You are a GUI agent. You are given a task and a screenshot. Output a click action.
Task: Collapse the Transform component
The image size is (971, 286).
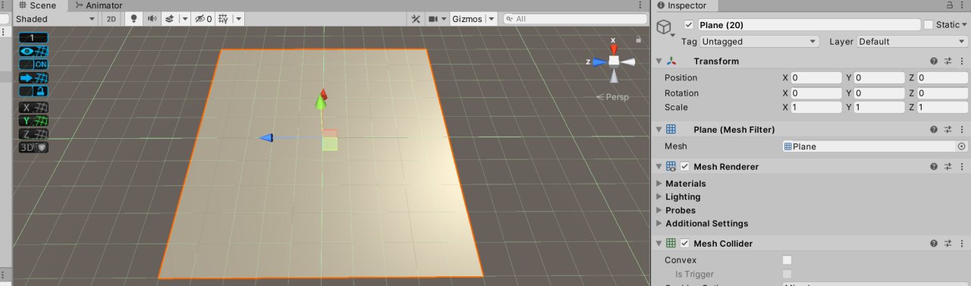click(658, 61)
